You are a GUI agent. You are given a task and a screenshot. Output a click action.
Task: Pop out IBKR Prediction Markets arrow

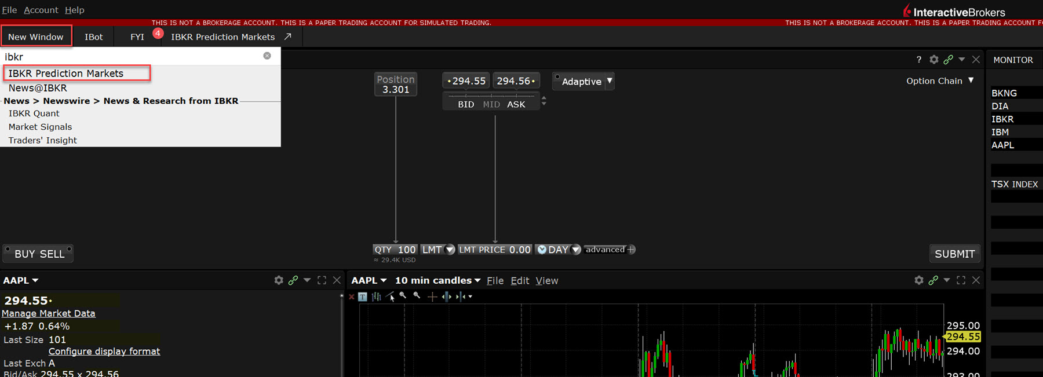click(288, 36)
